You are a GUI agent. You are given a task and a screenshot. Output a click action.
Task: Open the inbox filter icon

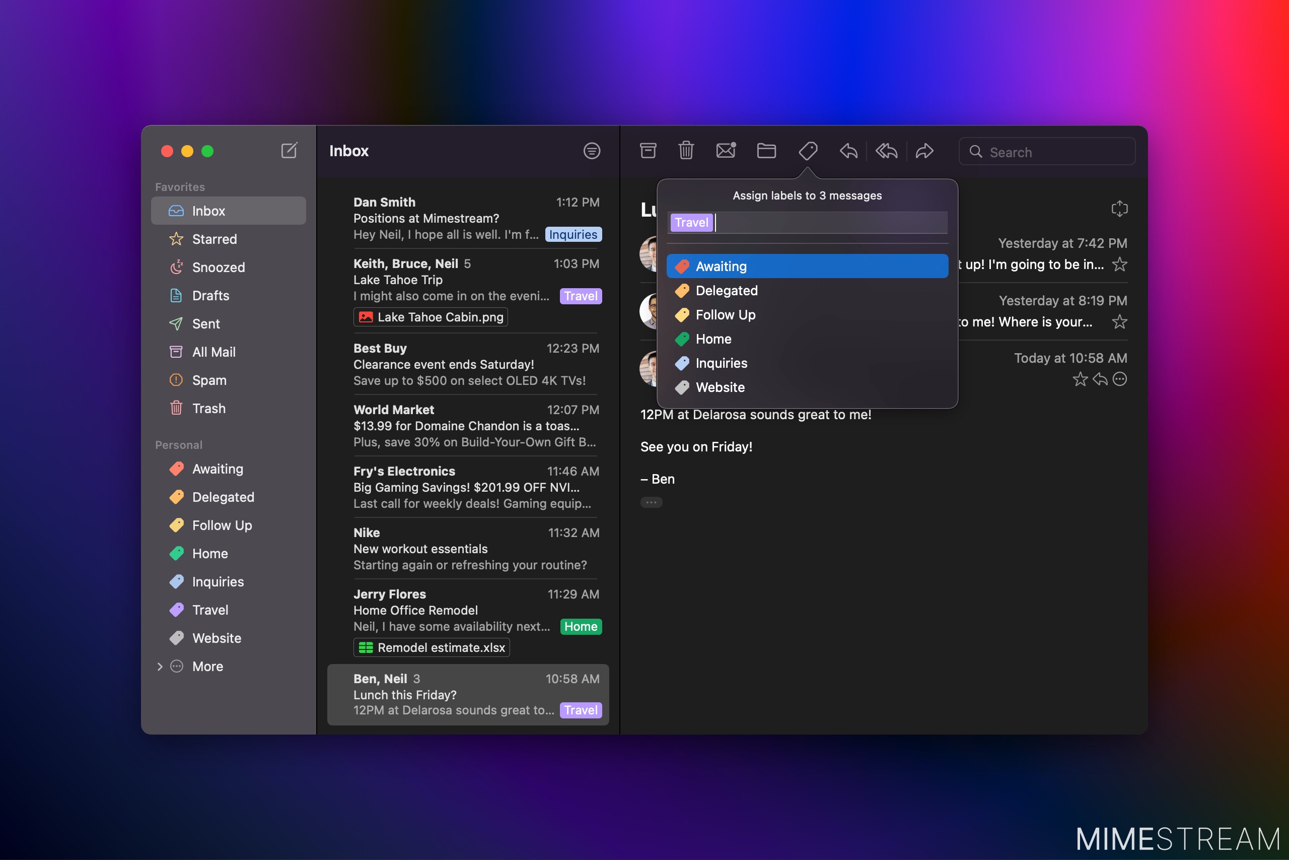[592, 151]
